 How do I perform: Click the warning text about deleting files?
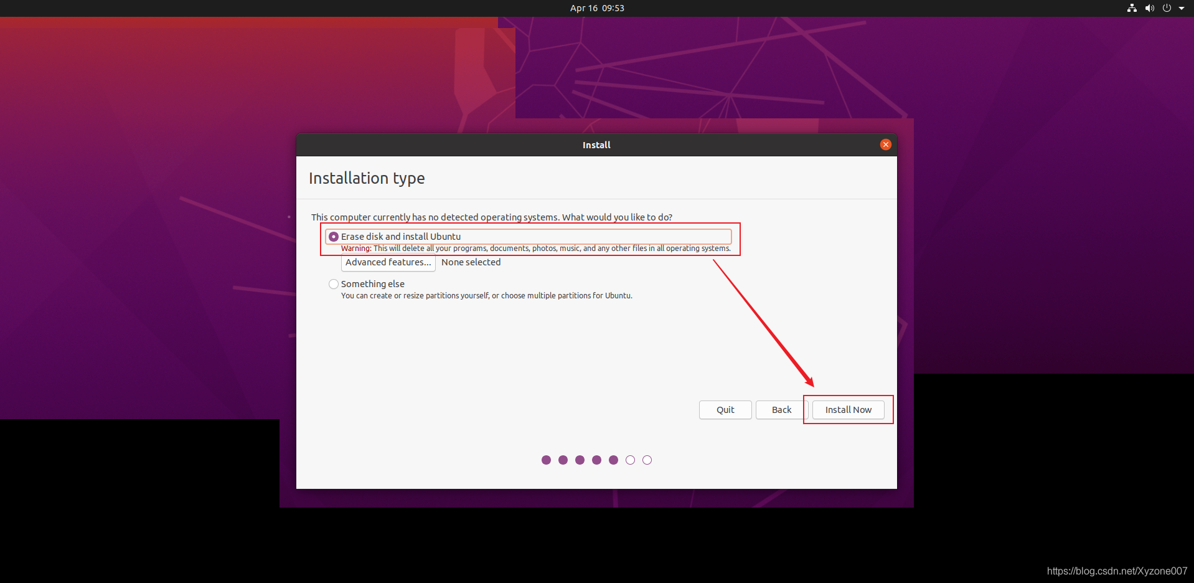coord(536,249)
